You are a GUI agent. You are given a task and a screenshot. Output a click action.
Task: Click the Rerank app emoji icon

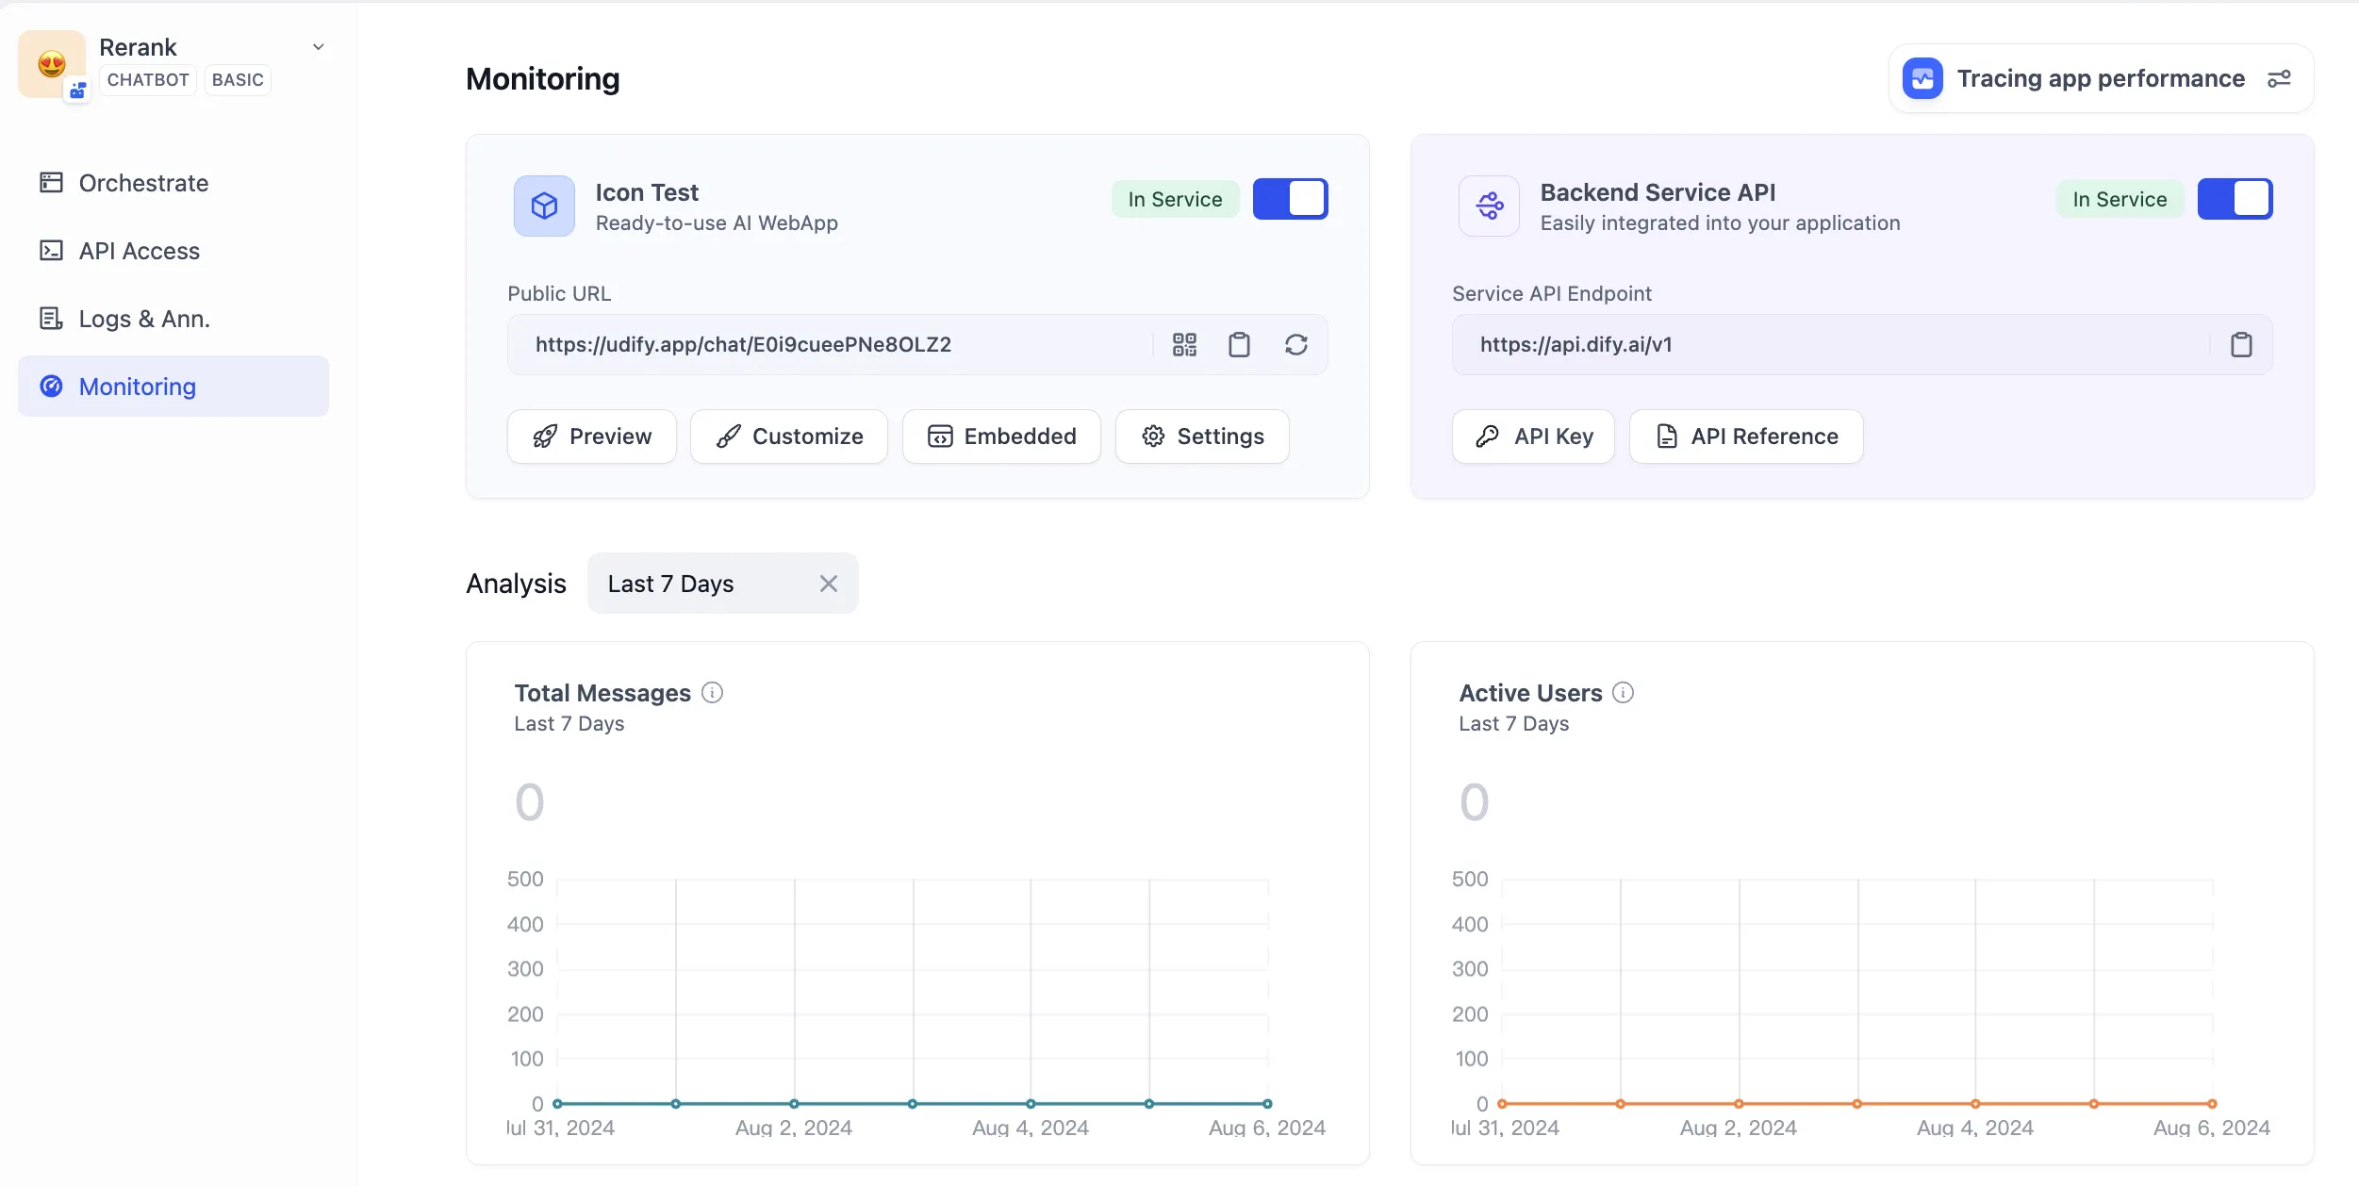[x=52, y=64]
